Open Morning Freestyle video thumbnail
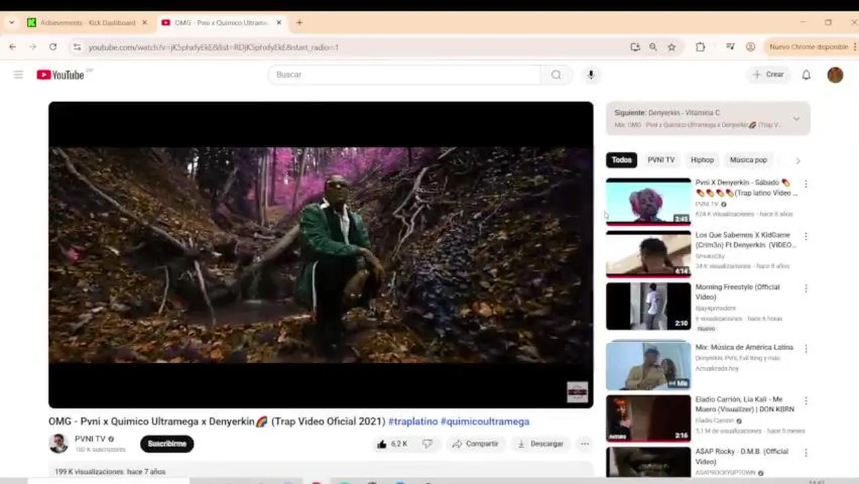The height and width of the screenshot is (484, 859). [x=648, y=307]
